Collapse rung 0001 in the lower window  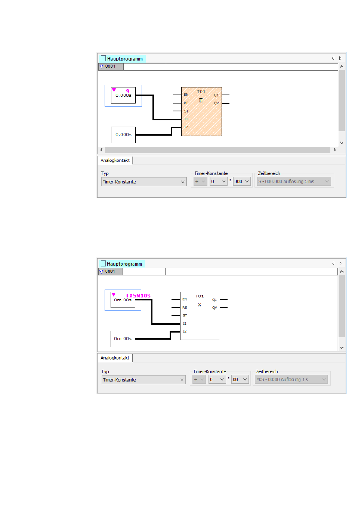coord(101,272)
